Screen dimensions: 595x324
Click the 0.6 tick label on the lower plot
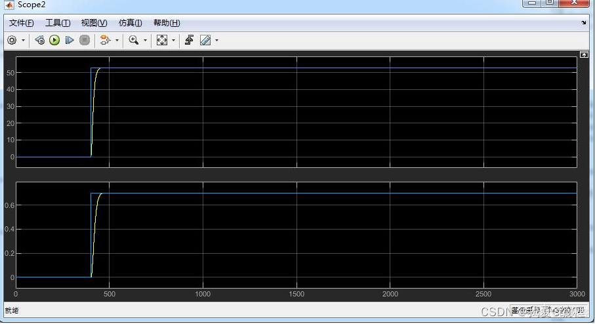pos(9,205)
